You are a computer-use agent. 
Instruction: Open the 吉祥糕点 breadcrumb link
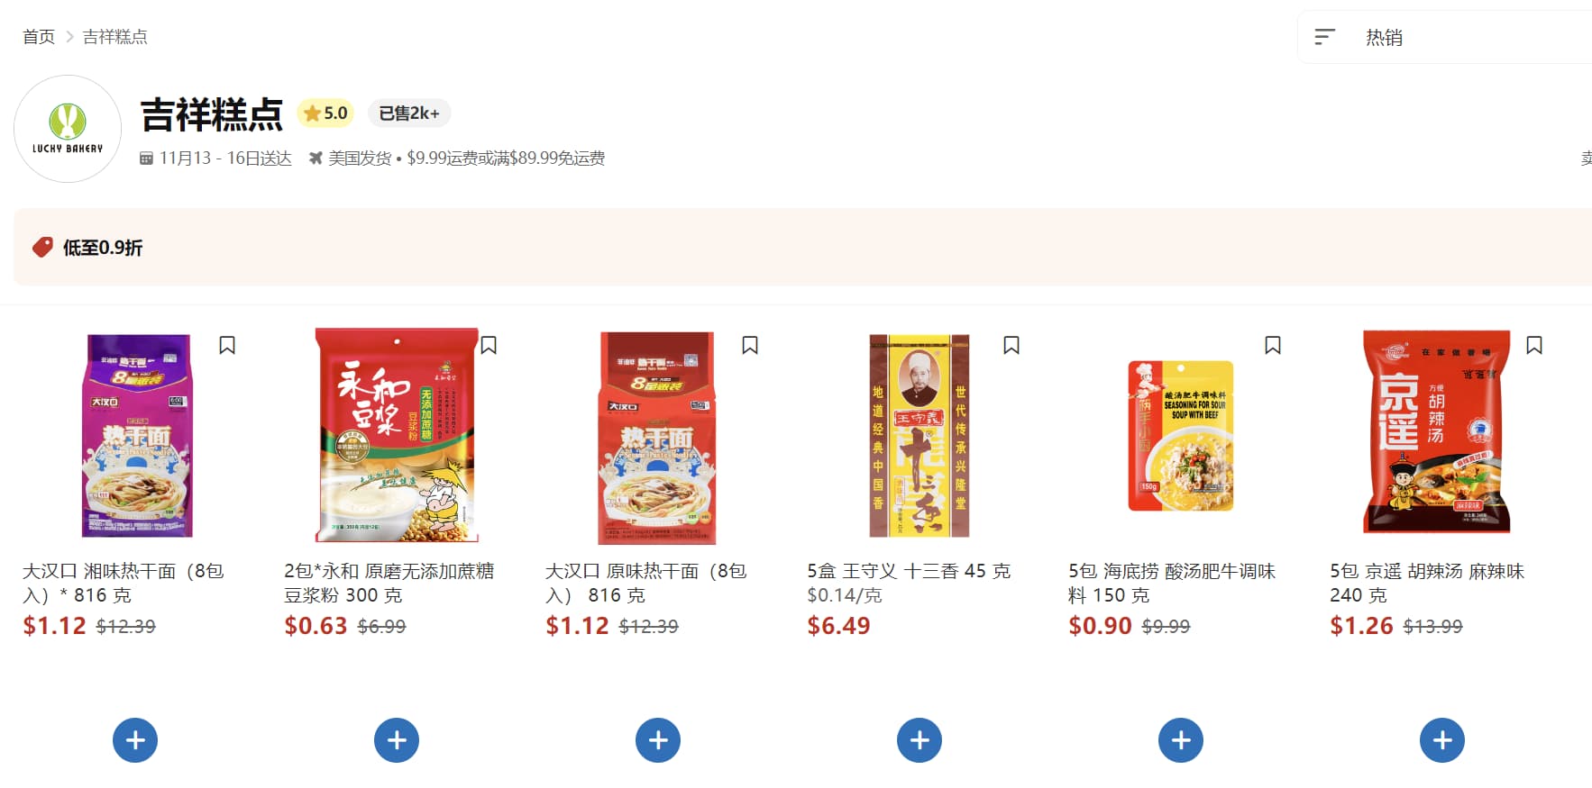[x=115, y=37]
